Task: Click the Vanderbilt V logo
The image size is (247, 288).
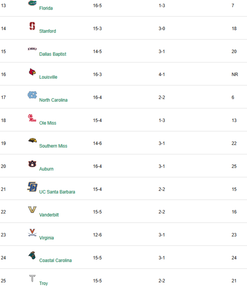Action: point(32,210)
